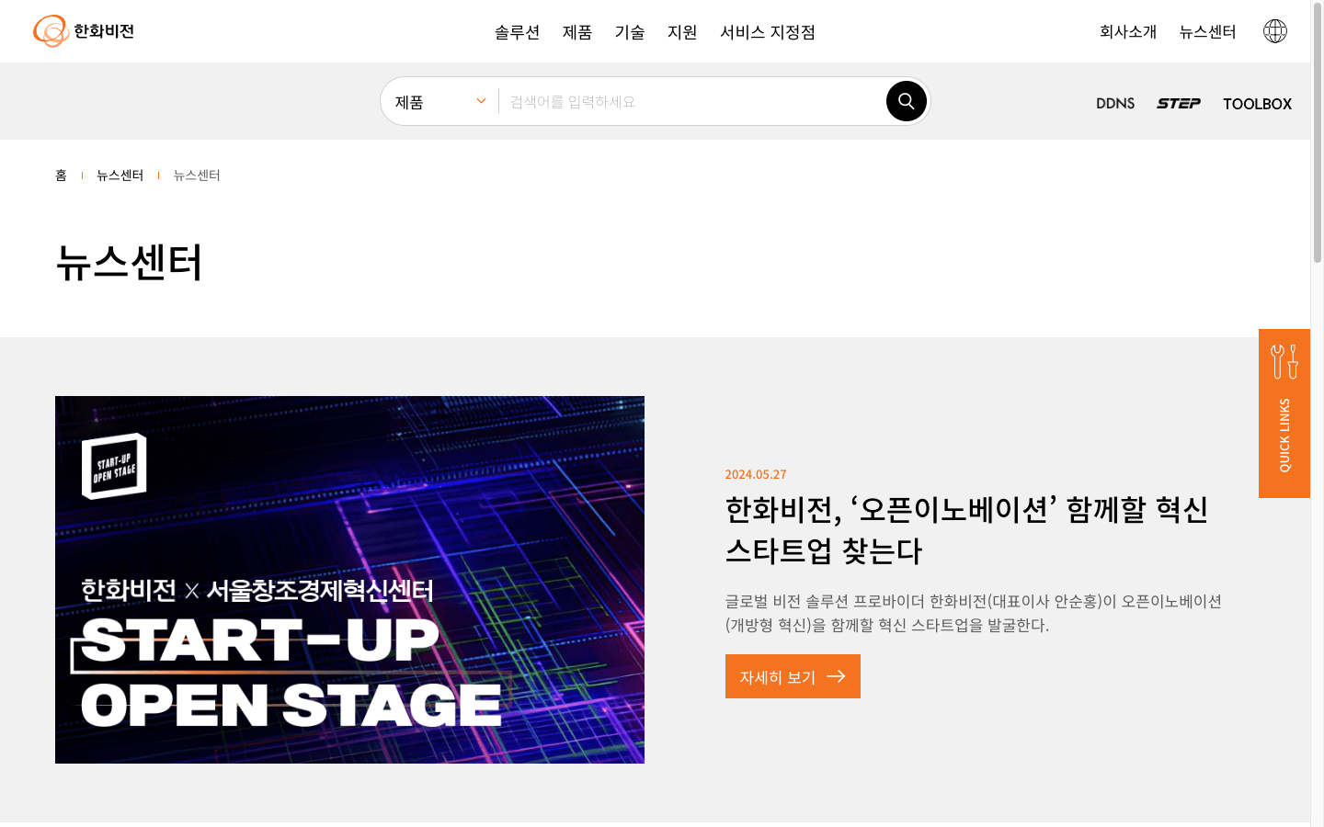Viewport: 1324px width, 827px height.
Task: Open the 제품 menu in navigation
Action: (x=577, y=32)
